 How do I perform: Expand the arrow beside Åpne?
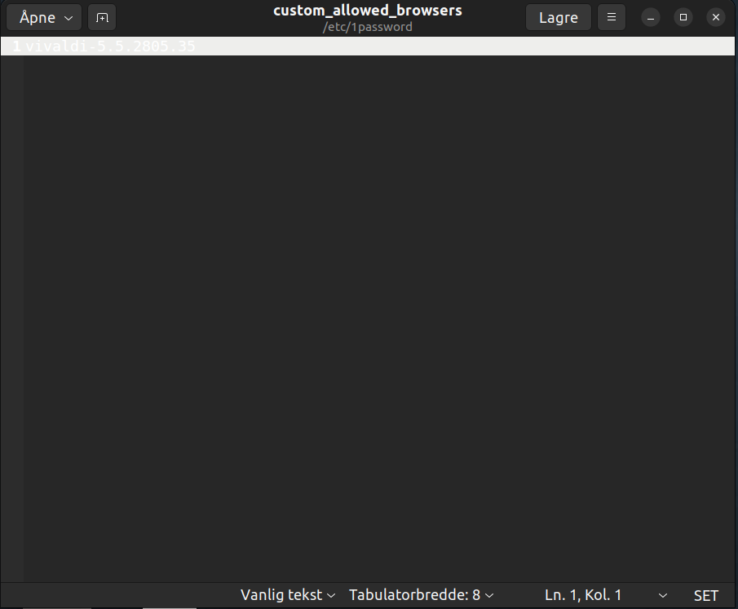click(x=68, y=18)
